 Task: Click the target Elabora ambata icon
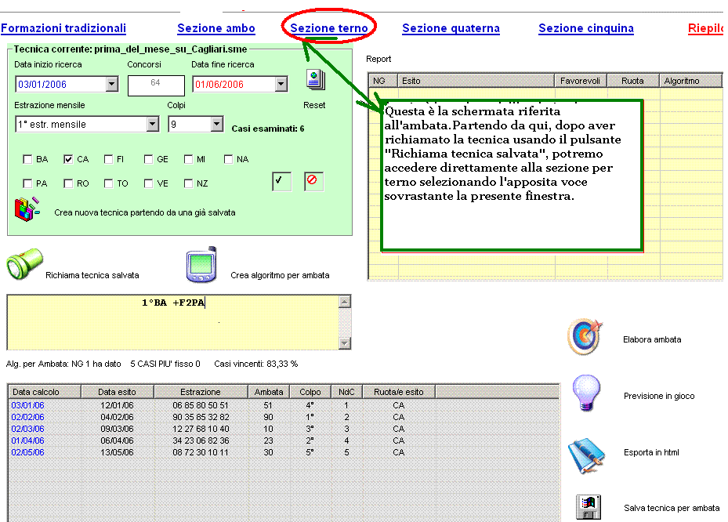click(x=585, y=337)
